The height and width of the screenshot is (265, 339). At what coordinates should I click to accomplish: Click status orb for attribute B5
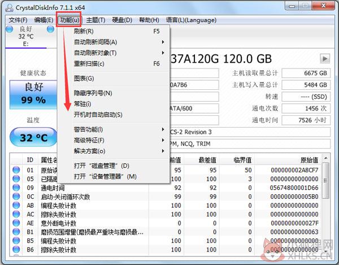tap(16, 241)
